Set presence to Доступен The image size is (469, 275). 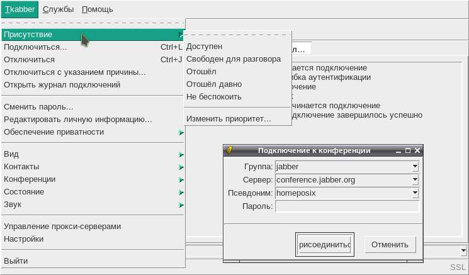[x=237, y=47]
